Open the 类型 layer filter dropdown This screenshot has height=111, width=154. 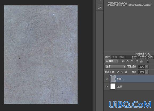pos(111,61)
